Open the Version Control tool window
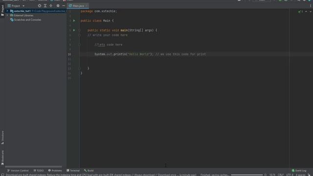 click(18, 171)
